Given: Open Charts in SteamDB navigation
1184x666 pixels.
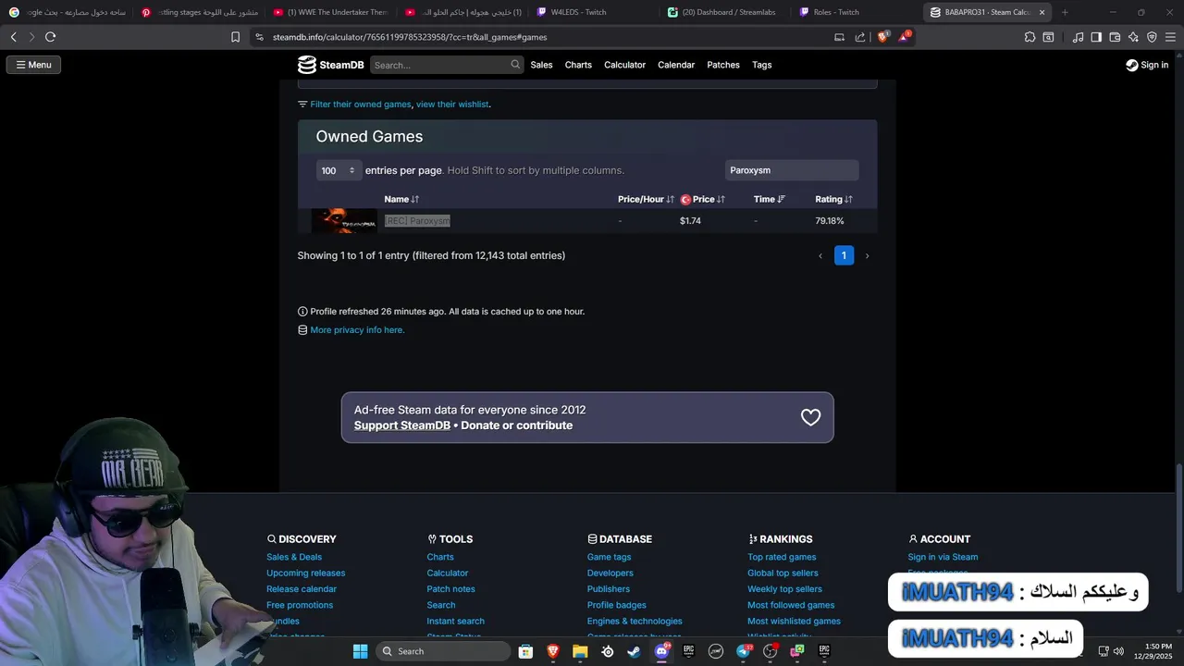Looking at the screenshot, I should [x=578, y=65].
